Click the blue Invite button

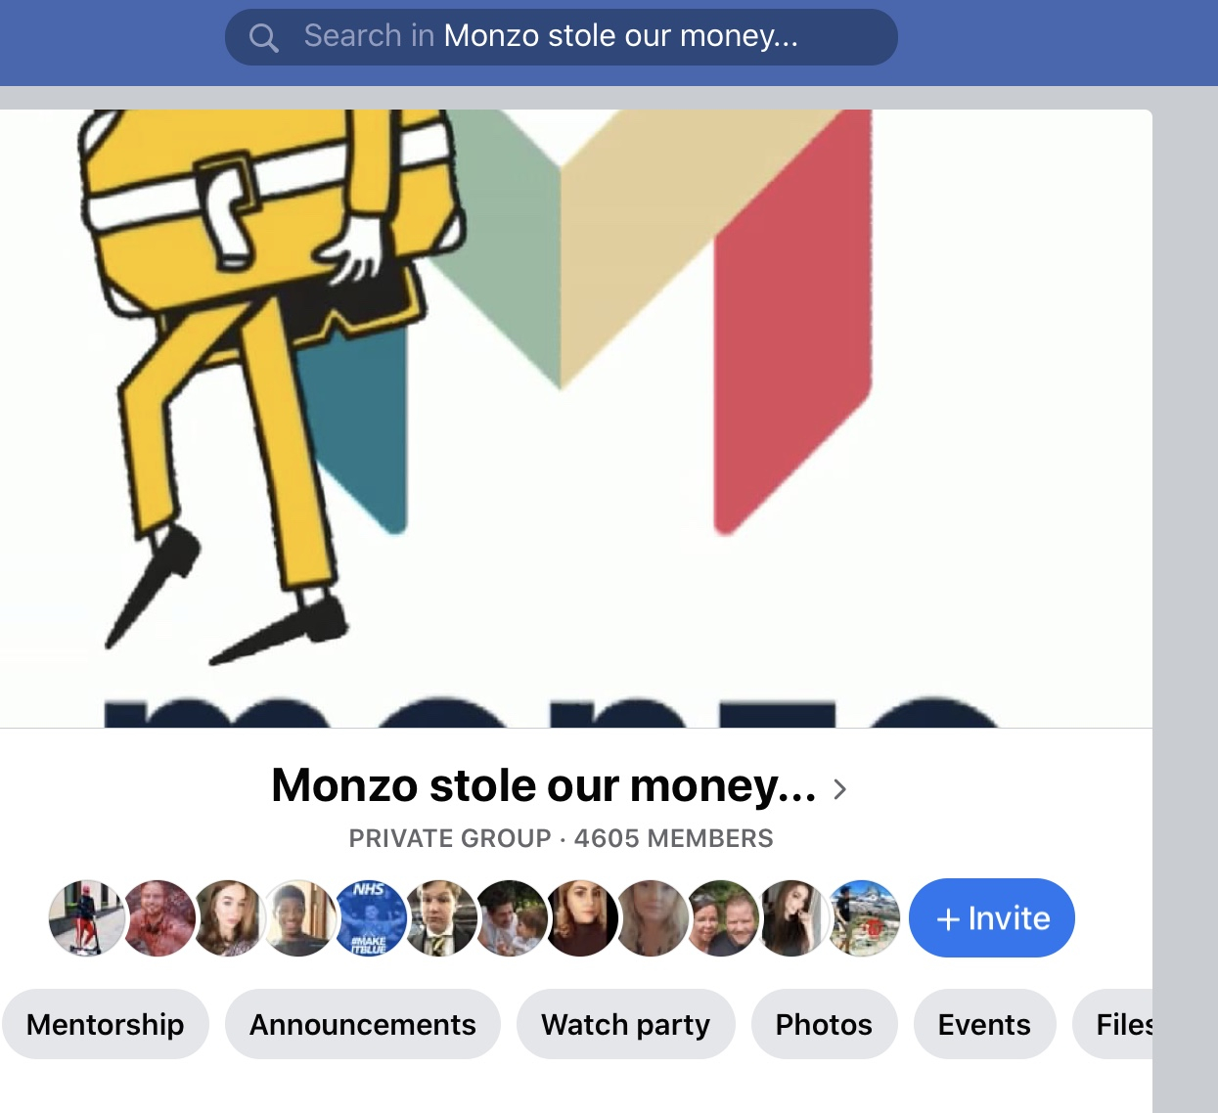tap(992, 917)
